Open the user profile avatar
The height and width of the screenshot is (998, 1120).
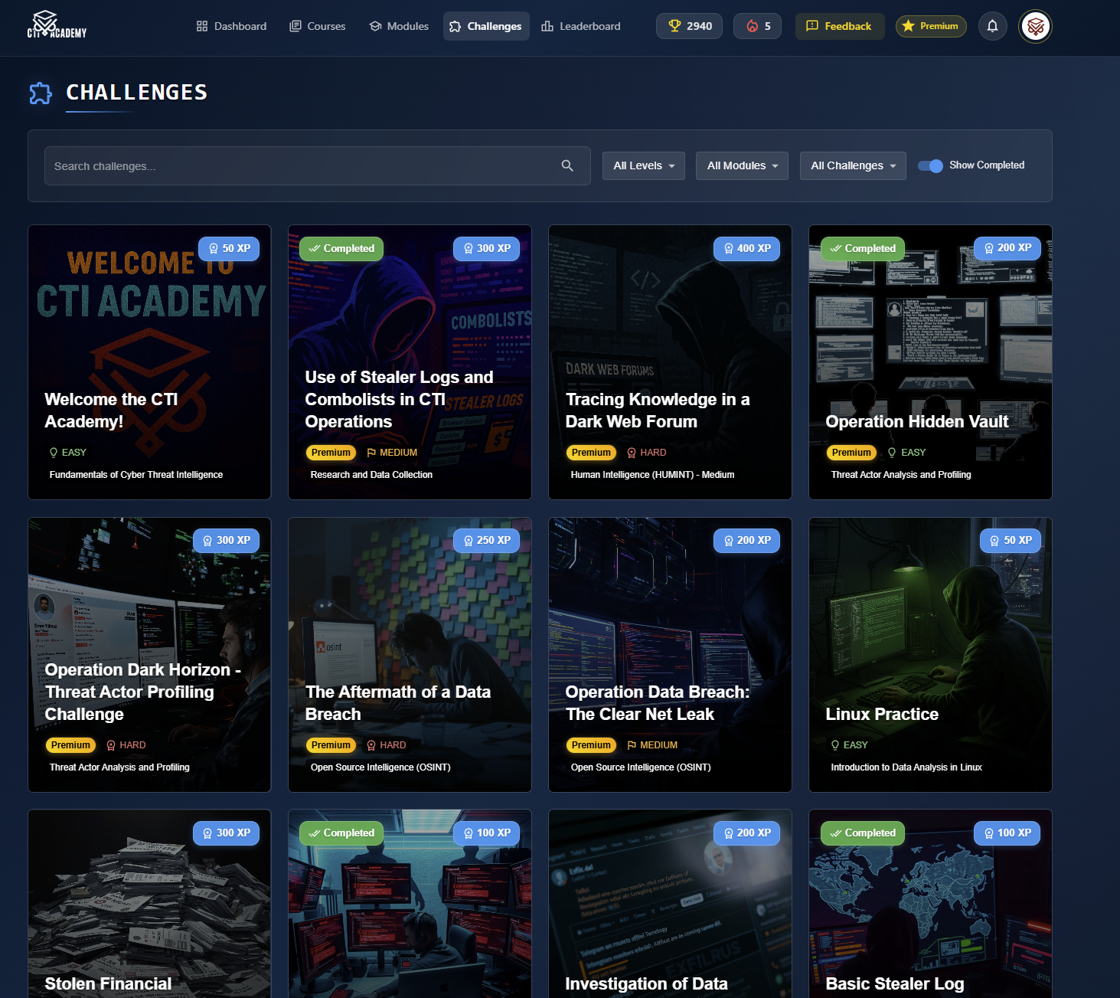[1036, 26]
